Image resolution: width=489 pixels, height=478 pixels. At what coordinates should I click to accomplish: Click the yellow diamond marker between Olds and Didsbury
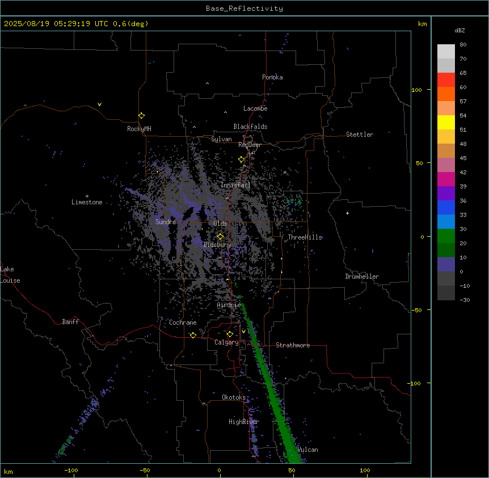[x=221, y=237]
